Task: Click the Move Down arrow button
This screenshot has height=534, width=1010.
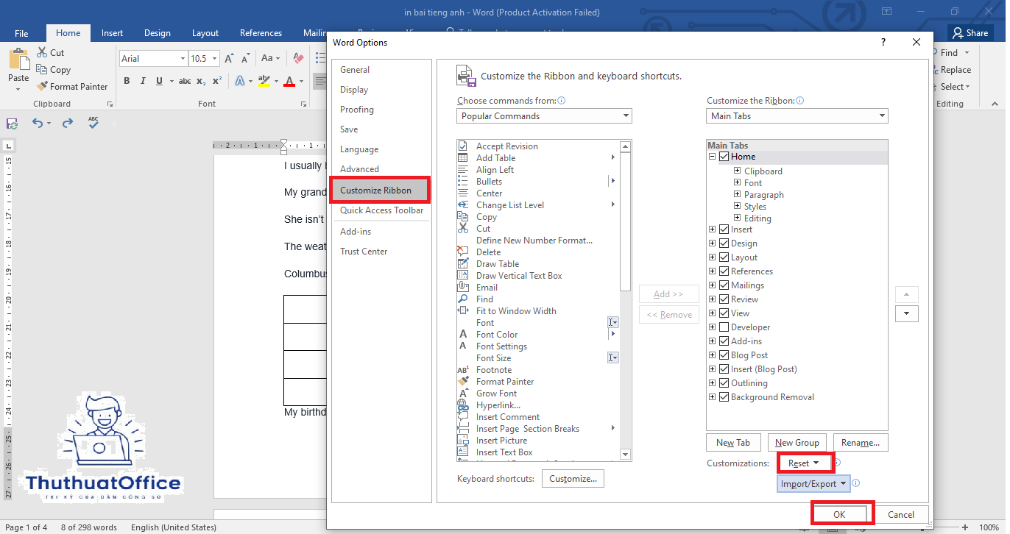Action: (x=906, y=314)
